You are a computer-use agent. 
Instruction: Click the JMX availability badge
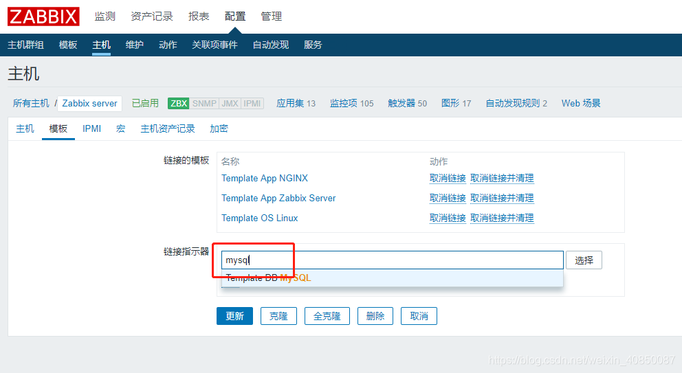coord(230,104)
